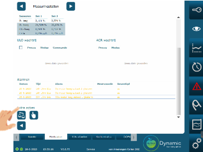Click the clock history icon in sidebar
Image resolution: width=203 pixels, height=152 pixels.
[196, 67]
